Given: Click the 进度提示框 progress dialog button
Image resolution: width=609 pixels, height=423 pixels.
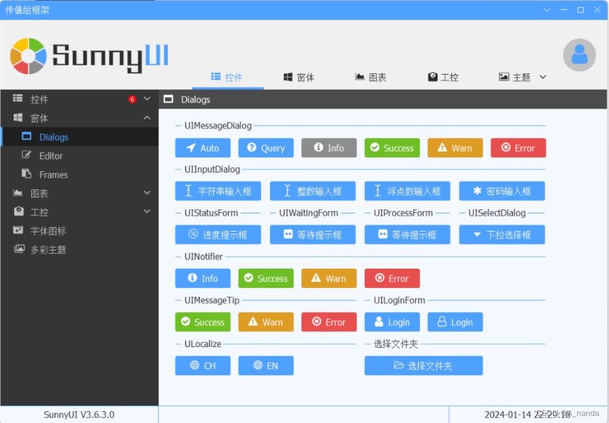Looking at the screenshot, I should point(218,234).
